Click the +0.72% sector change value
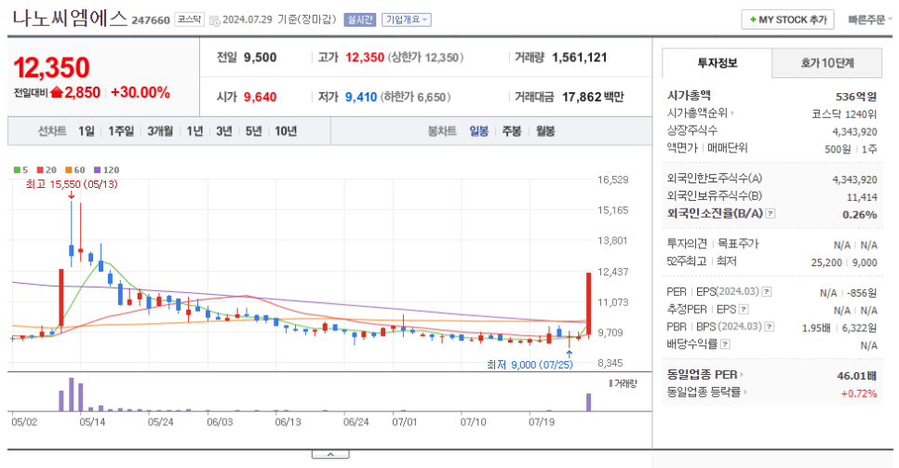The height and width of the screenshot is (468, 899). click(x=859, y=394)
